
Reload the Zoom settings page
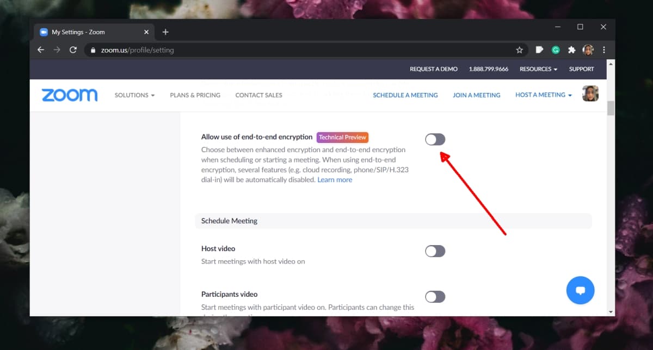pos(73,50)
